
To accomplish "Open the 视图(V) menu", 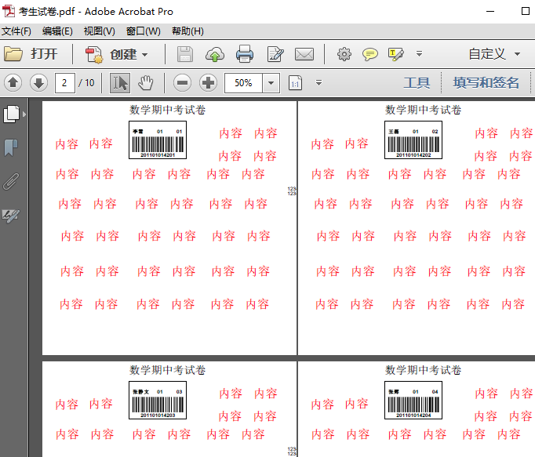I will coord(100,31).
